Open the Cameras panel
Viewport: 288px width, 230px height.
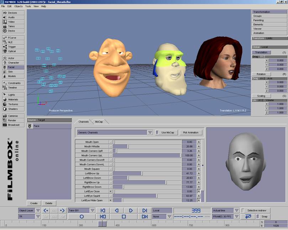coord(13,116)
